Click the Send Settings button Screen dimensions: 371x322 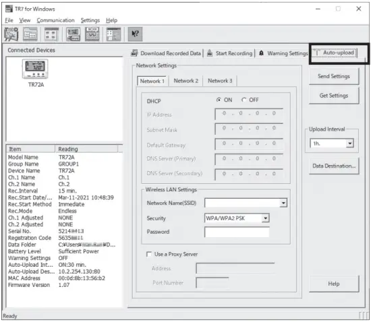tap(334, 76)
